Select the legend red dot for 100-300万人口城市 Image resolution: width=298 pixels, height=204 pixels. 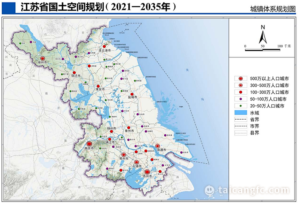(241, 92)
